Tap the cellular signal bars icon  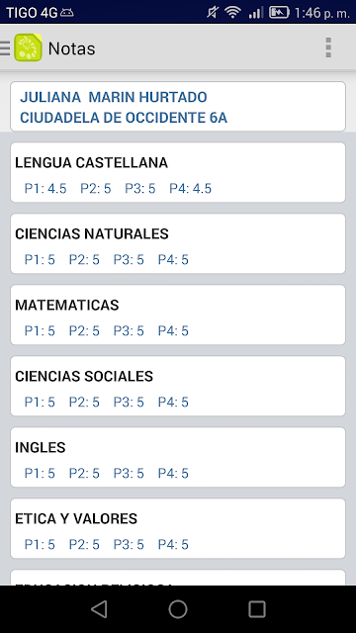point(255,13)
